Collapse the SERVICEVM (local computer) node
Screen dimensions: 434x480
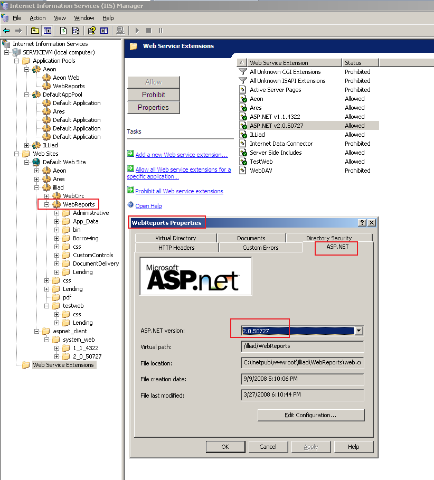pyautogui.click(x=6, y=52)
